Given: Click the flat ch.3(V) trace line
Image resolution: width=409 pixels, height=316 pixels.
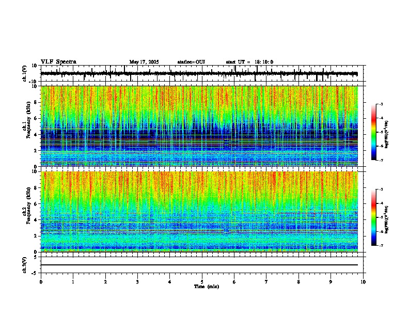Looking at the screenshot, I should coord(199,265).
